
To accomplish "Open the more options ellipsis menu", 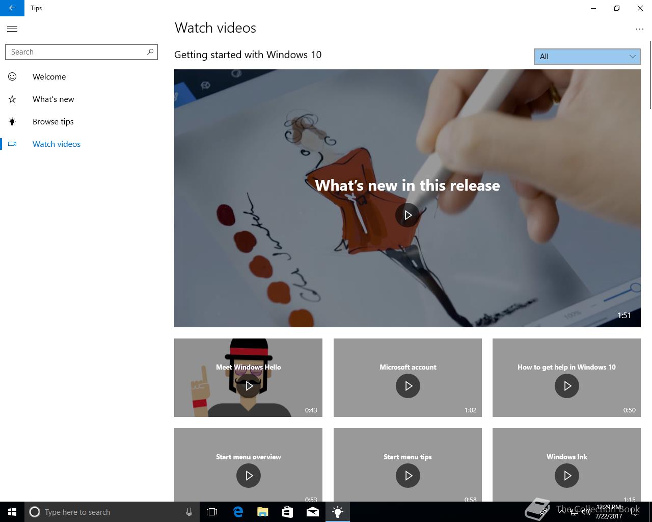I will (640, 29).
